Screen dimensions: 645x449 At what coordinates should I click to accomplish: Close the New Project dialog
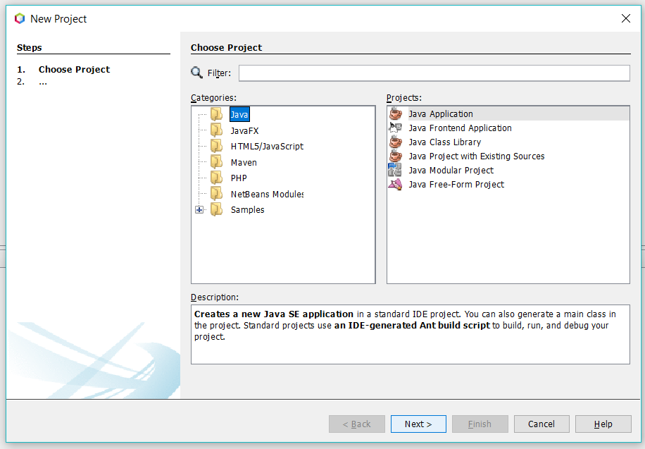tap(626, 18)
